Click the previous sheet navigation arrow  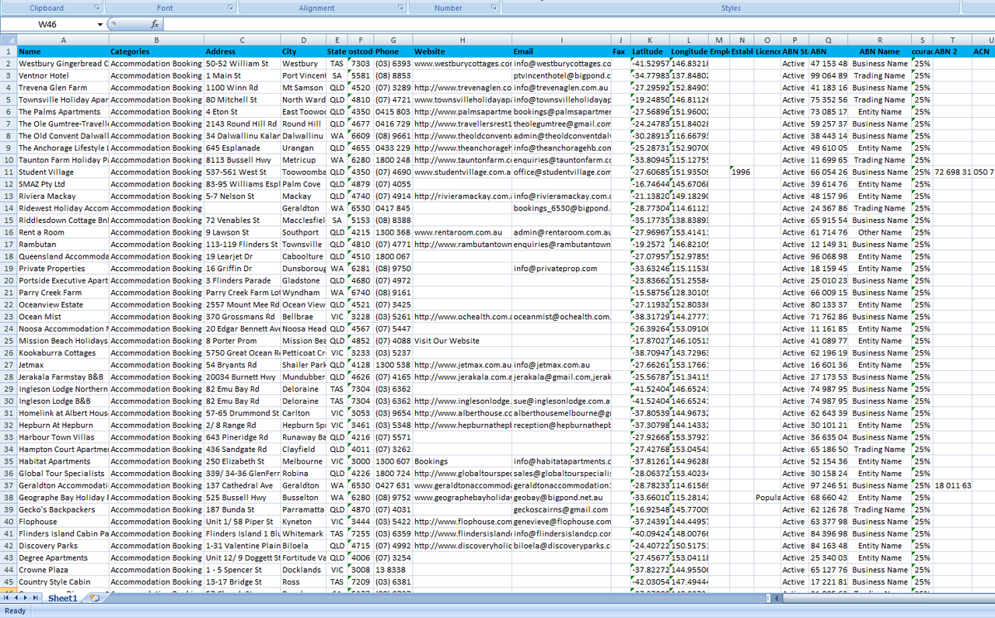pos(16,599)
